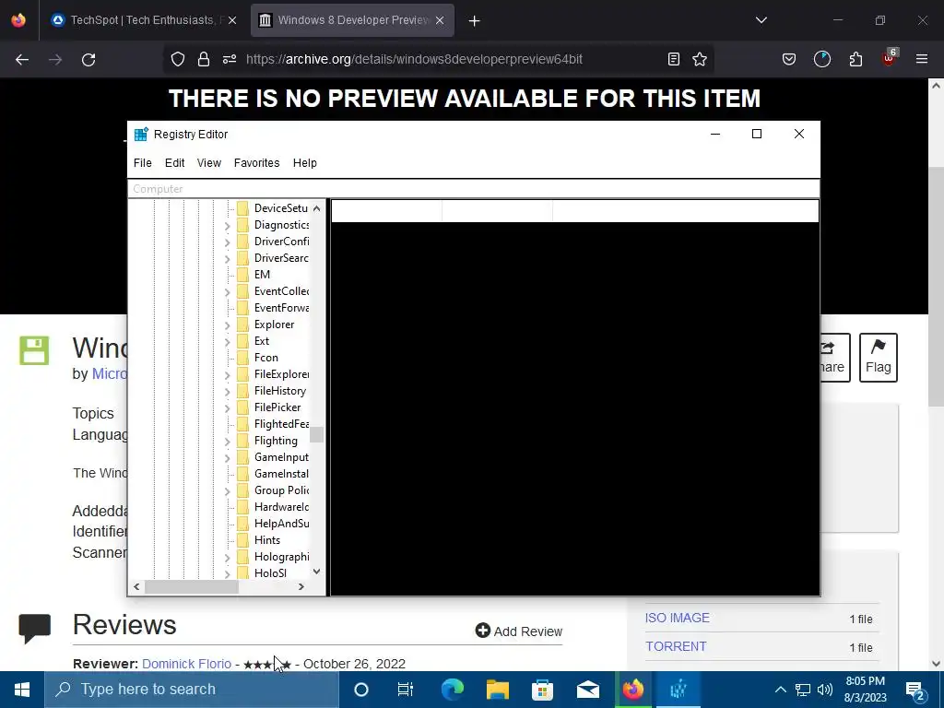The width and height of the screenshot is (944, 708).
Task: List all tabs dropdown in Firefox
Action: [x=761, y=20]
